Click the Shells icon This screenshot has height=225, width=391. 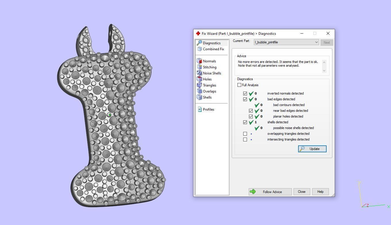pos(200,97)
